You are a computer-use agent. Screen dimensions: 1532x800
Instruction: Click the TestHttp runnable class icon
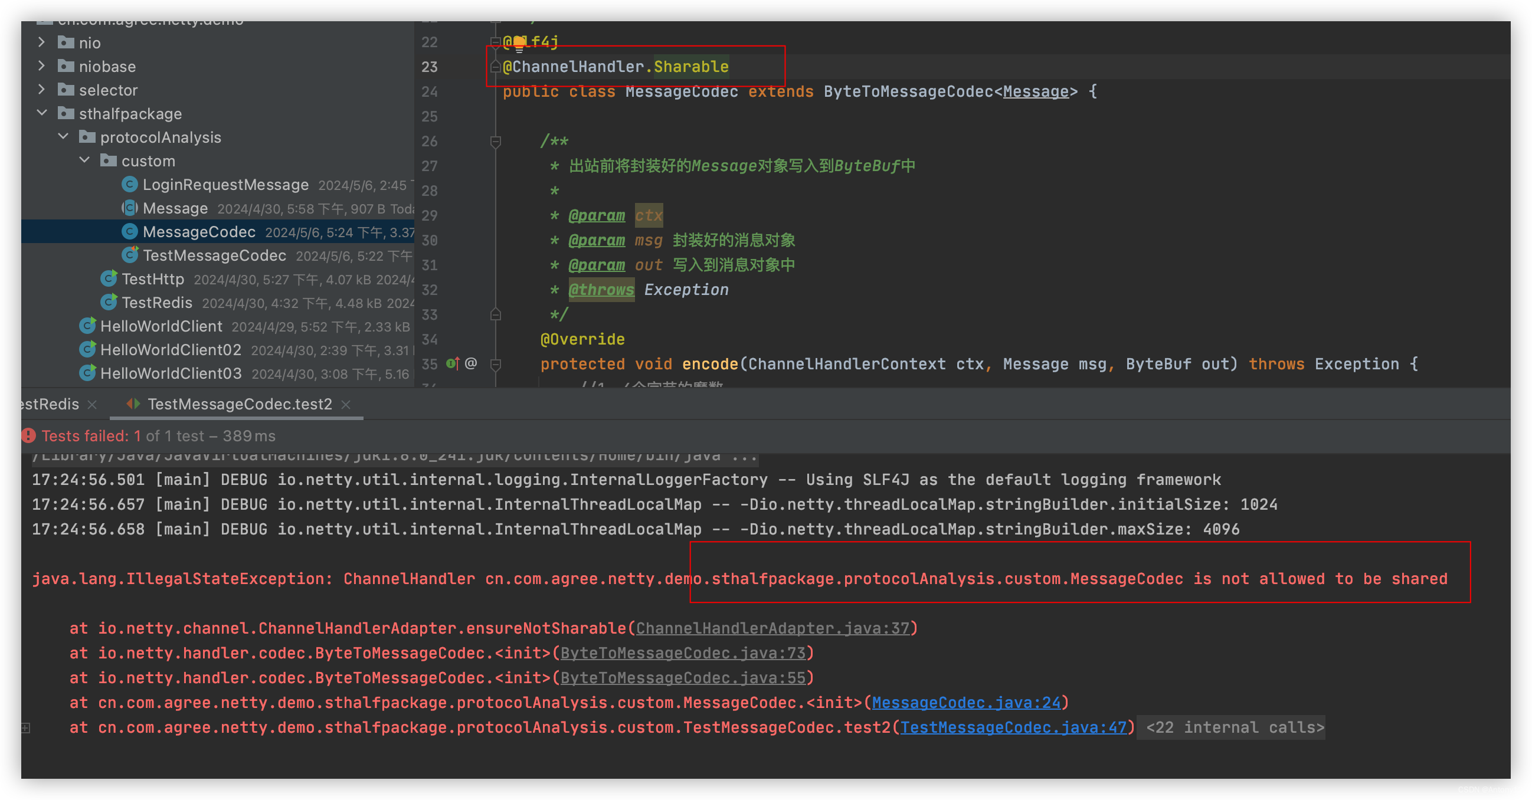pos(109,278)
